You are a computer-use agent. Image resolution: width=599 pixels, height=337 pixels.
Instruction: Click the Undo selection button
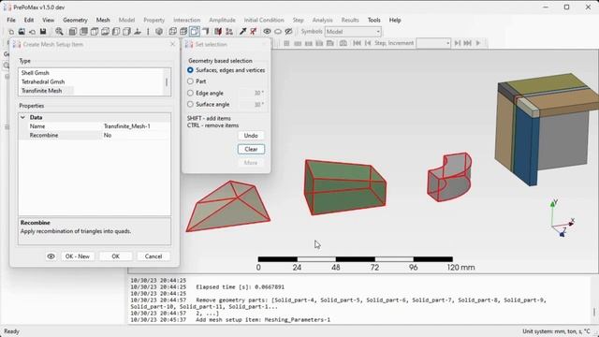tap(251, 136)
